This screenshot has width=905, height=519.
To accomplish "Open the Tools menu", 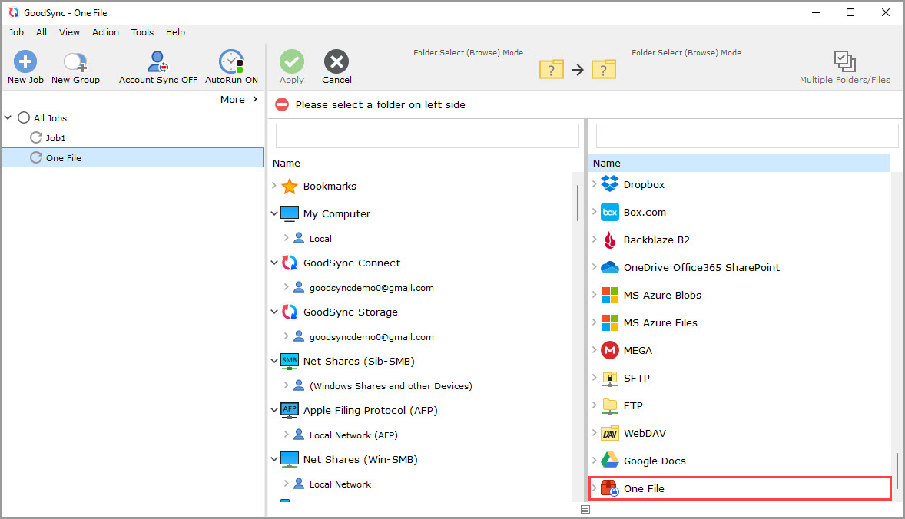I will point(142,32).
